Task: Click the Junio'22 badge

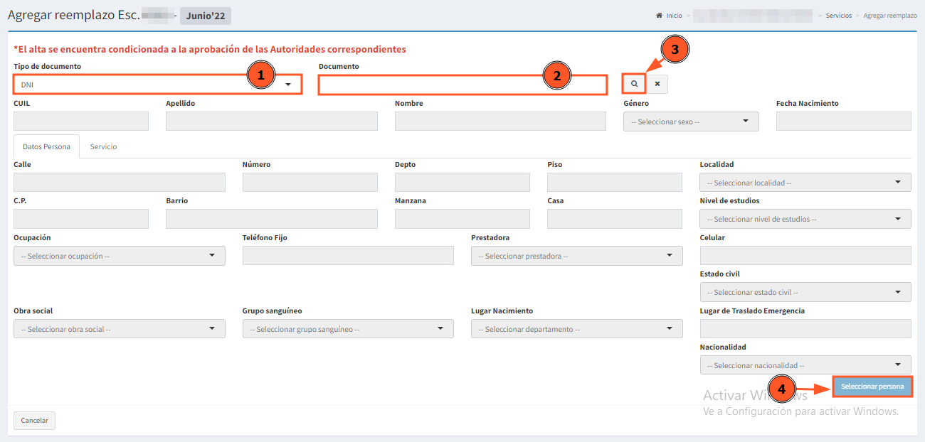Action: pyautogui.click(x=206, y=16)
